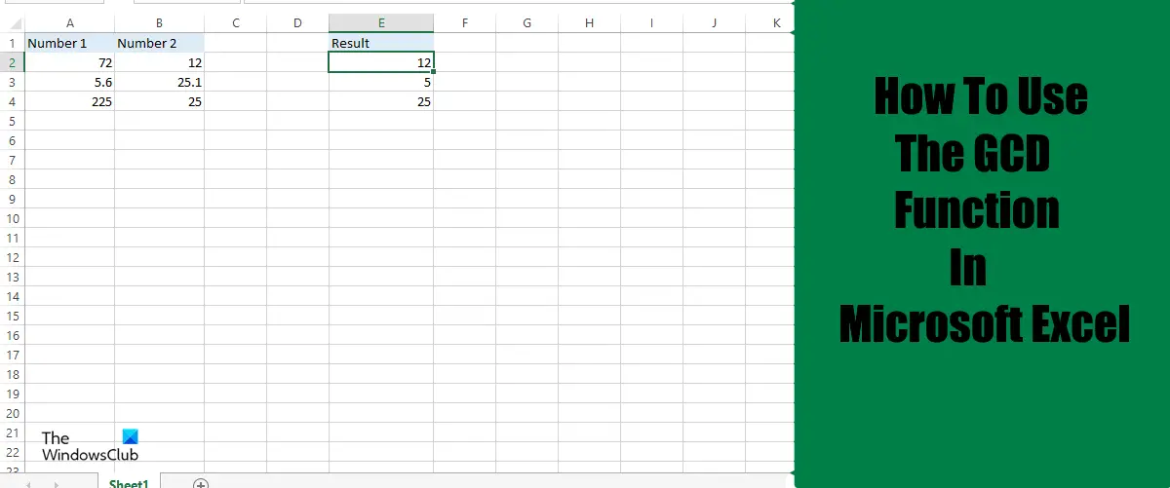Click the fill handle of cell E2

coord(434,72)
